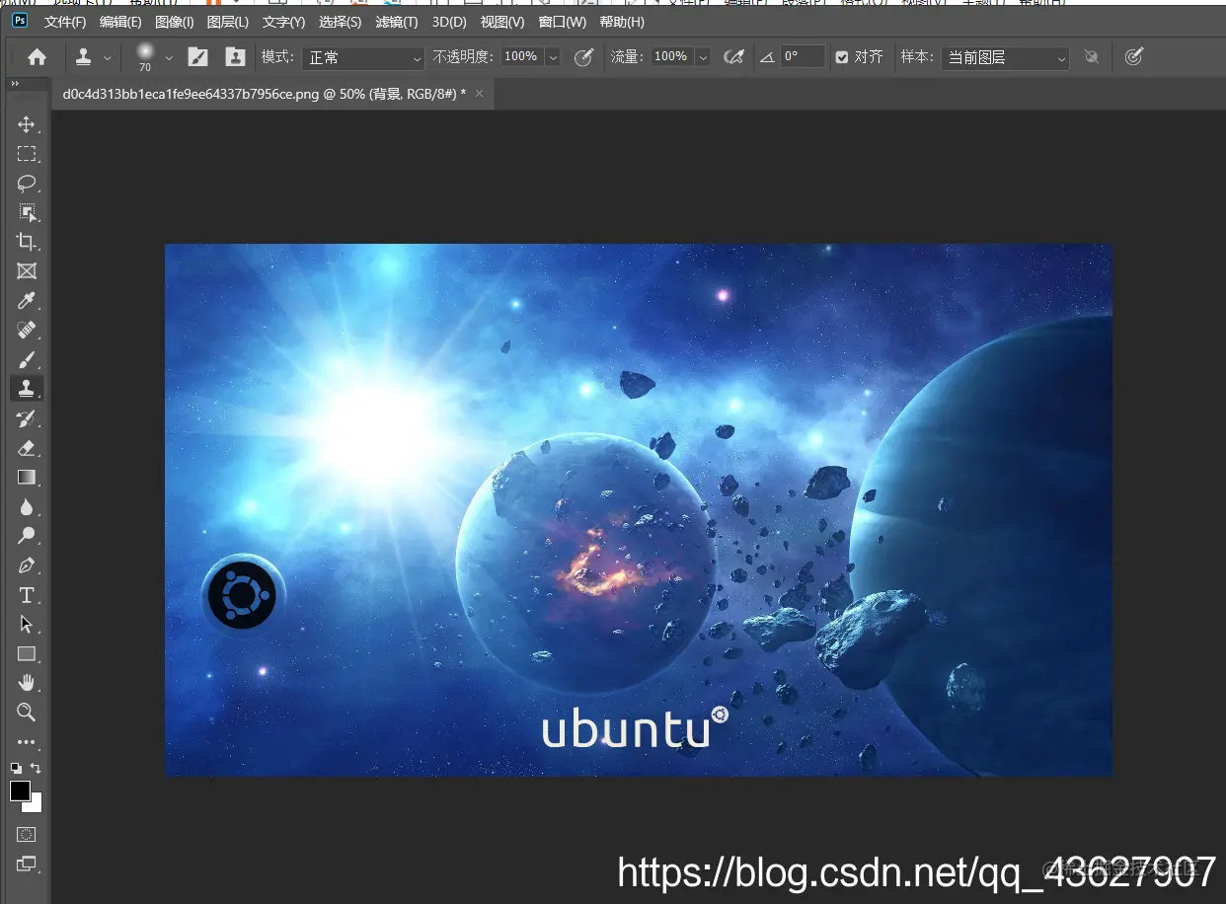1226x904 pixels.
Task: Toggle Quick Mask mode at toolbar bottom
Action: [x=27, y=834]
